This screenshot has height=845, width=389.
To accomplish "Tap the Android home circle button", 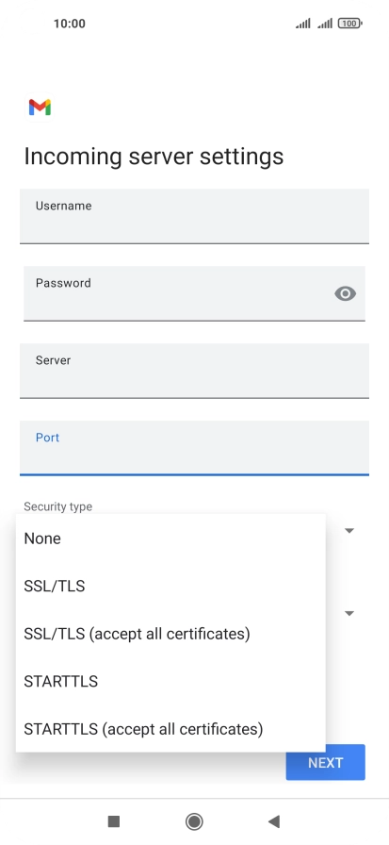I will (x=194, y=821).
